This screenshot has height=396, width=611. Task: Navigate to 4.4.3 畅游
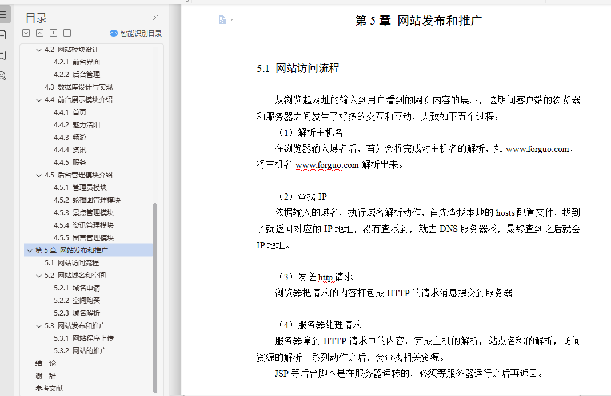tap(70, 138)
